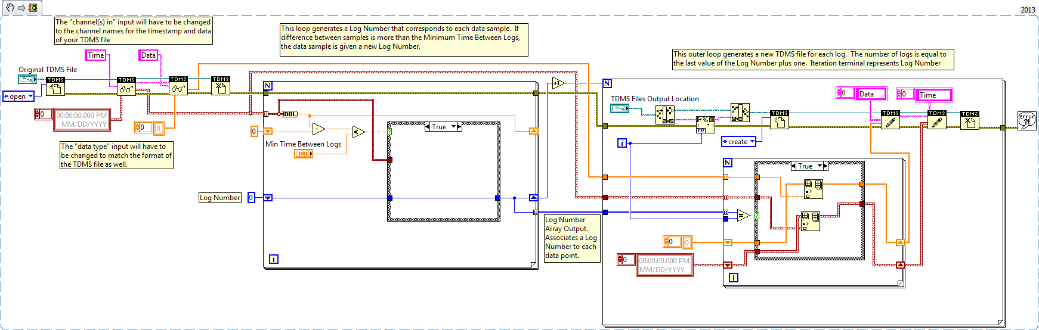The image size is (1039, 330).
Task: Click the blue 0 constant next to Log Number
Action: 251,198
